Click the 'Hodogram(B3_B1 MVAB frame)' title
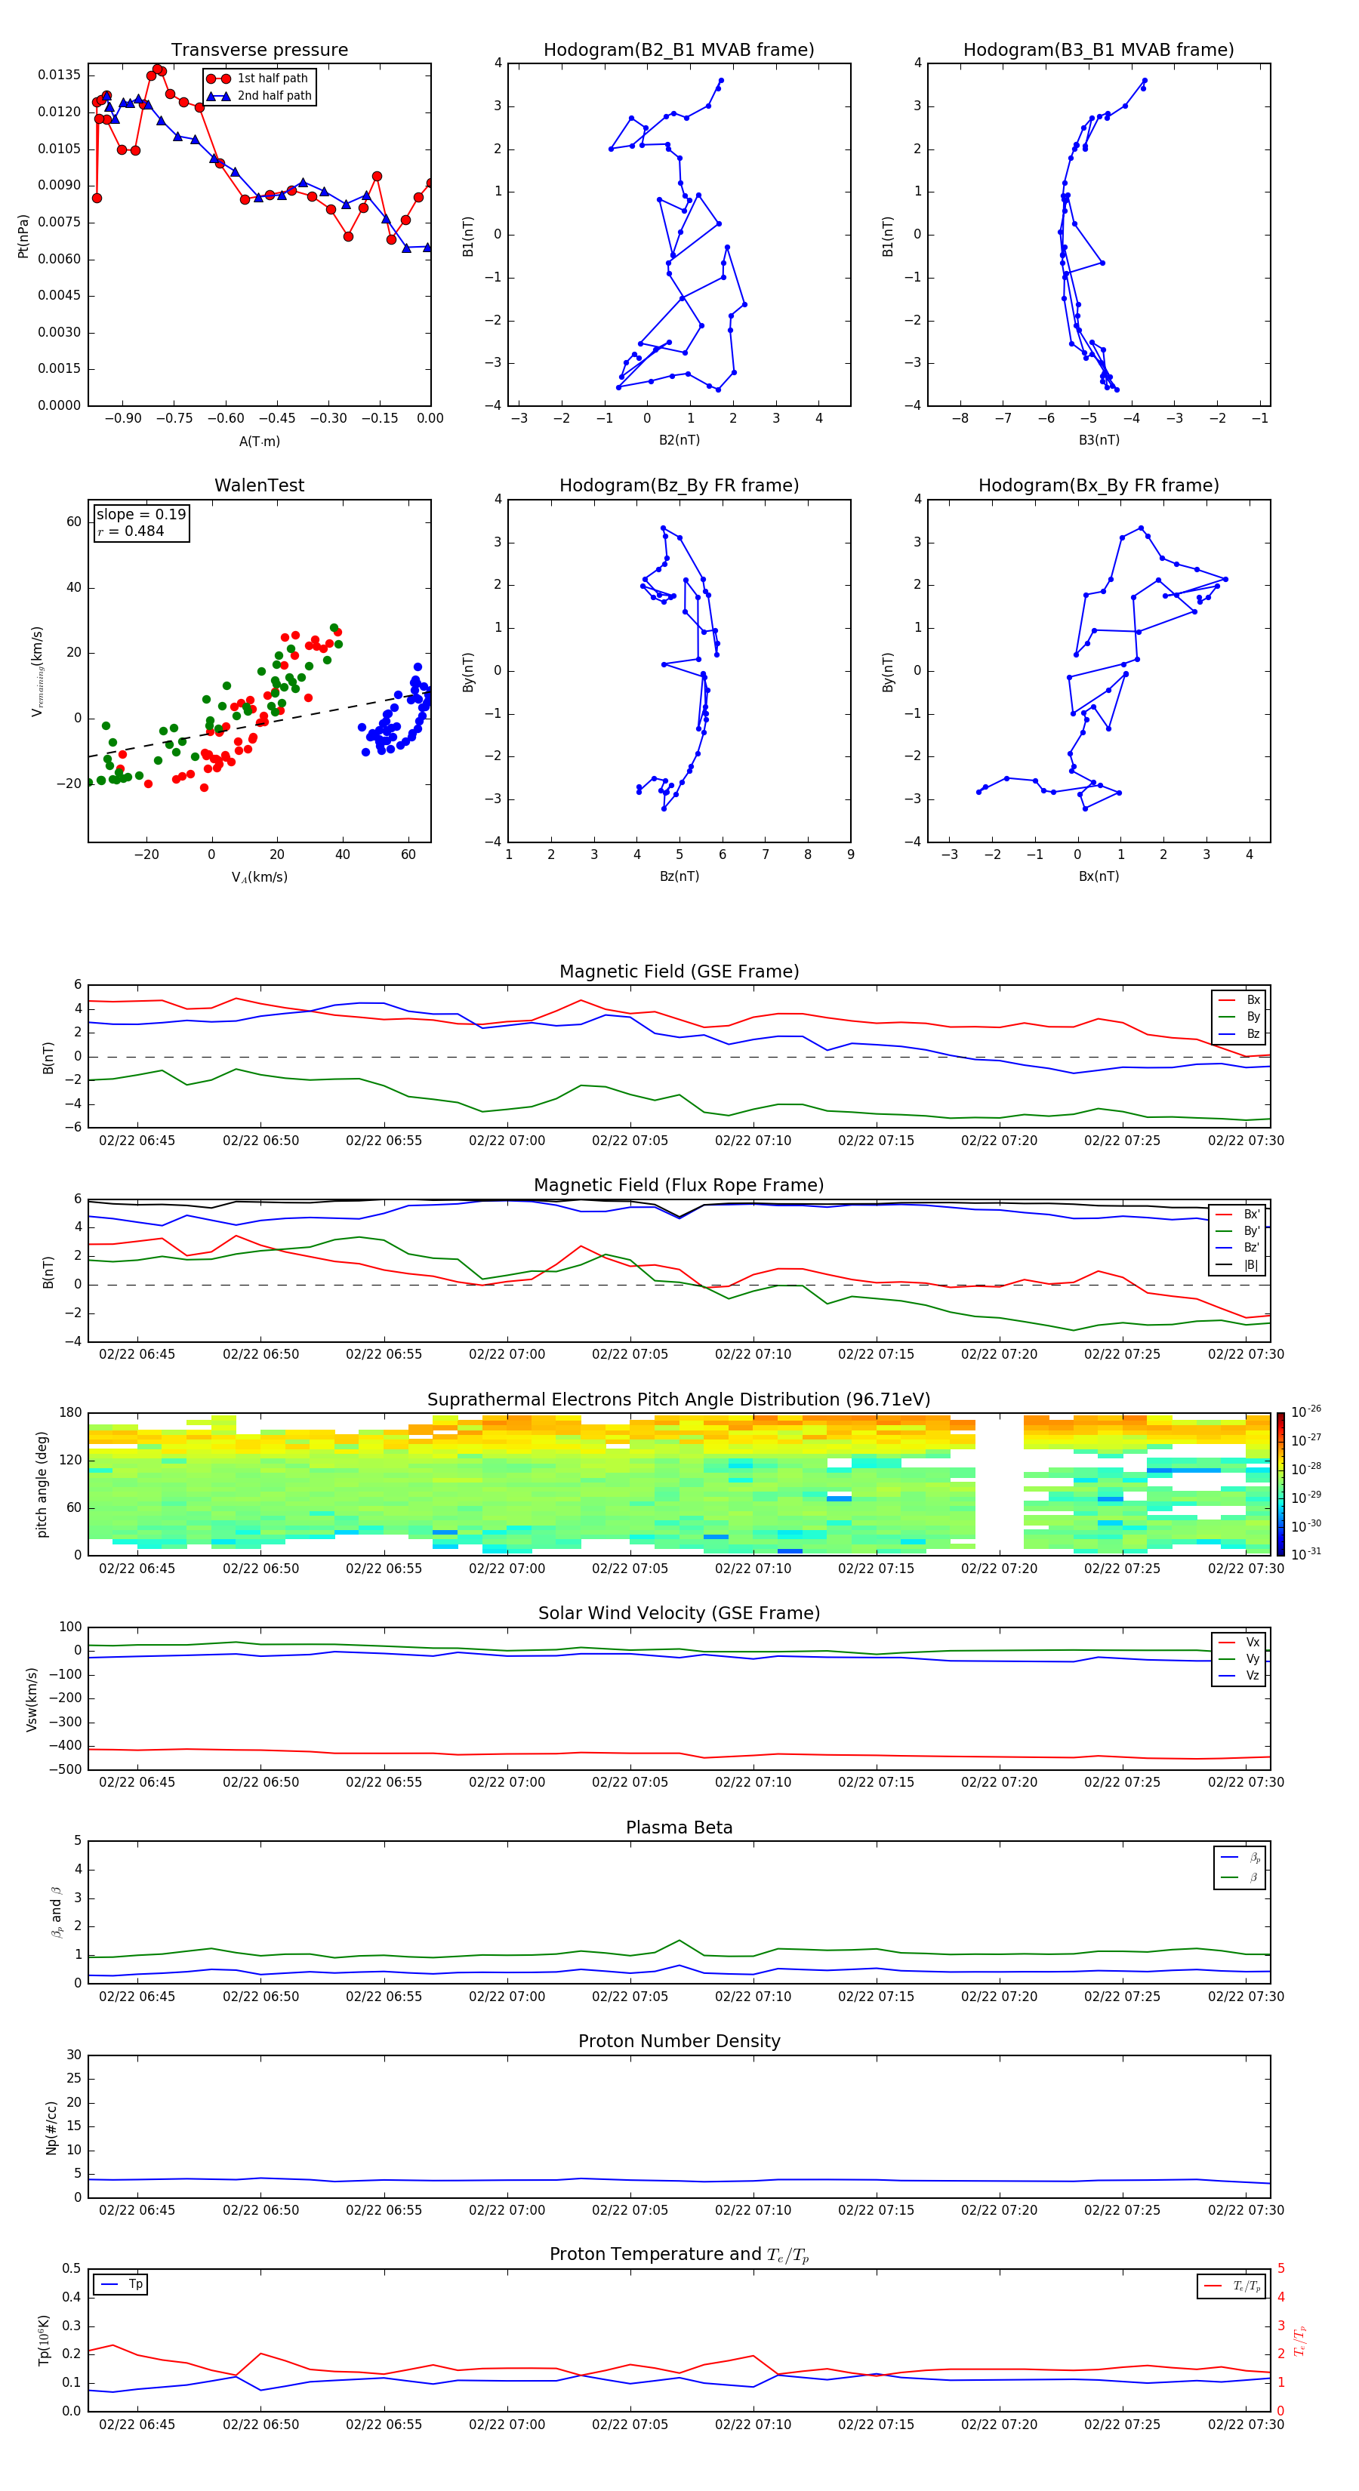Screen dimensions: 1359x2491 1099,49
